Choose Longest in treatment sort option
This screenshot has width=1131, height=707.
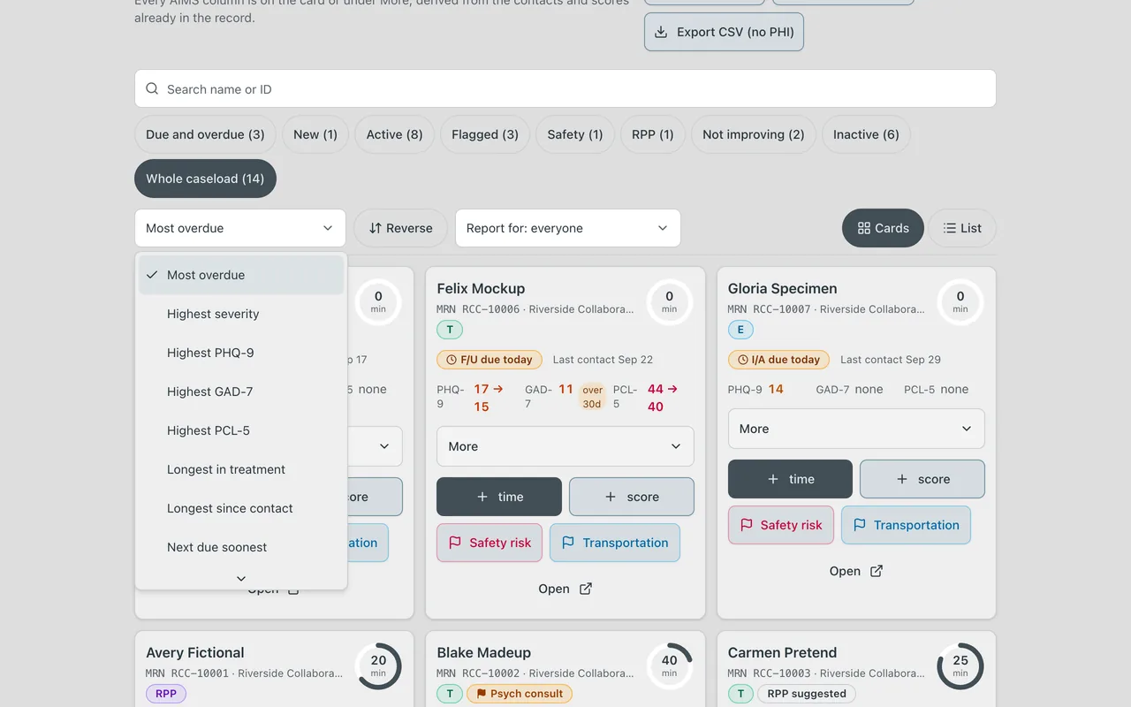[x=241, y=469]
